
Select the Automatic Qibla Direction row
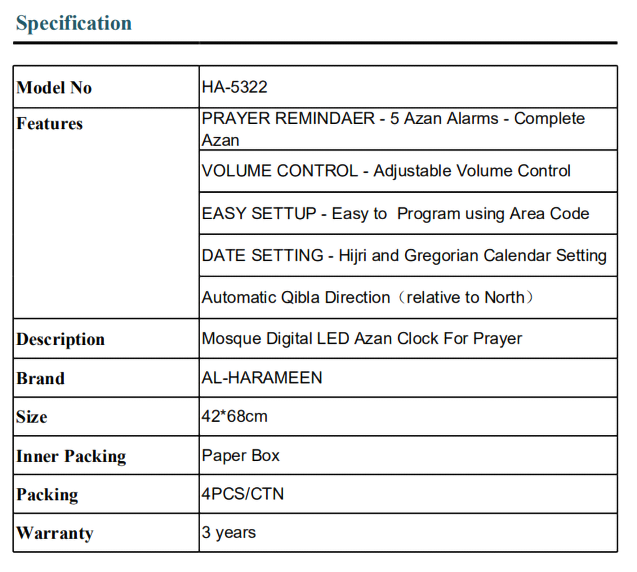(367, 298)
